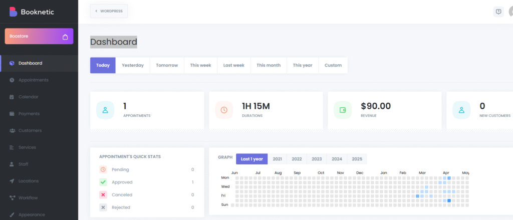Image resolution: width=513 pixels, height=220 pixels.
Task: Select the Last 1 year graph tab
Action: click(251, 159)
